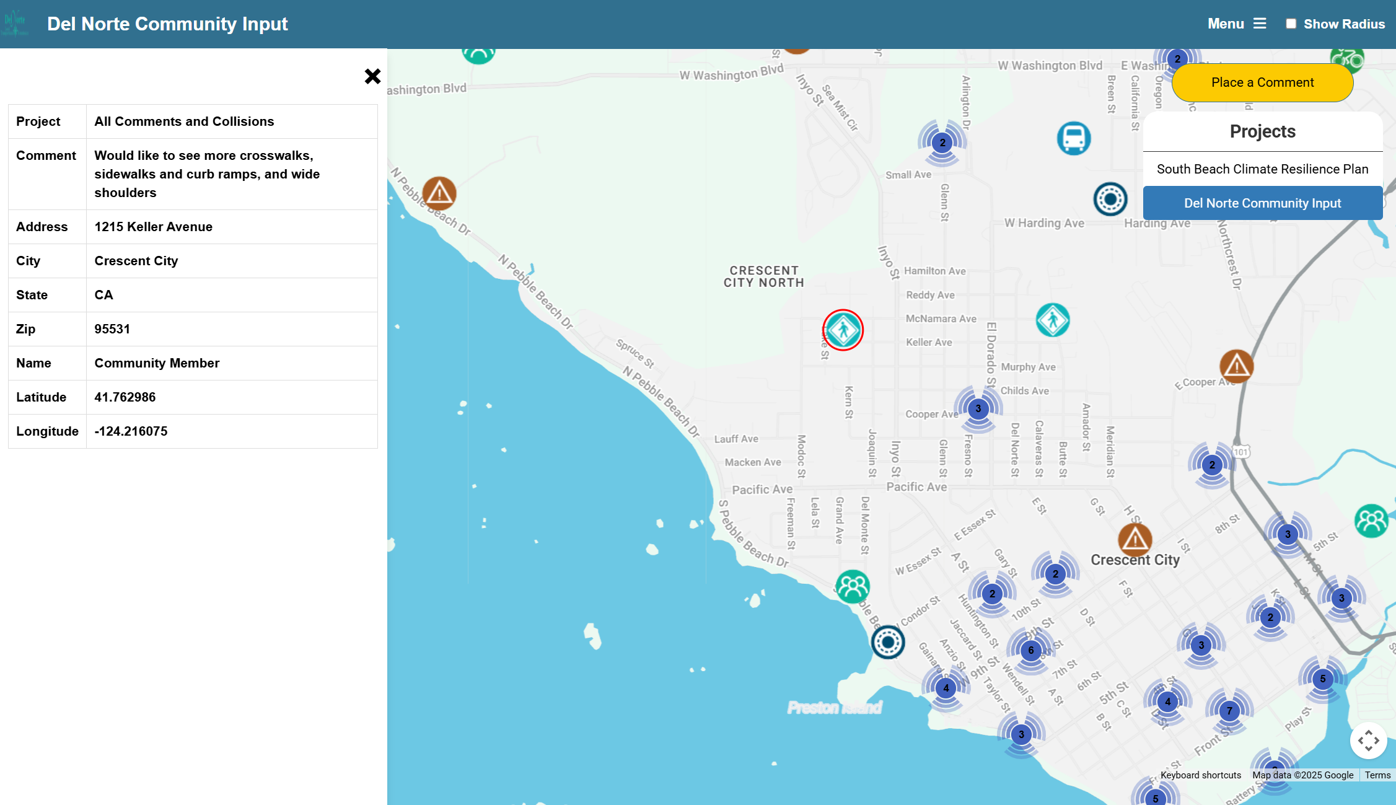Click the warning marker above Crescent City label
The image size is (1396, 805).
pyautogui.click(x=1135, y=539)
